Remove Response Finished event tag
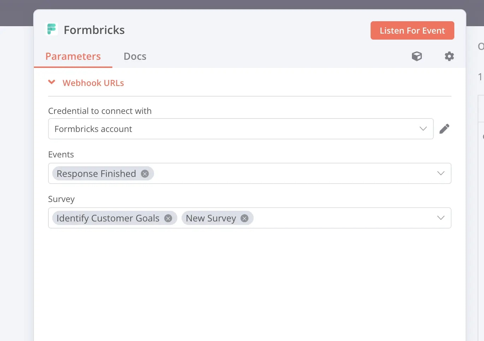The width and height of the screenshot is (484, 341). (145, 174)
